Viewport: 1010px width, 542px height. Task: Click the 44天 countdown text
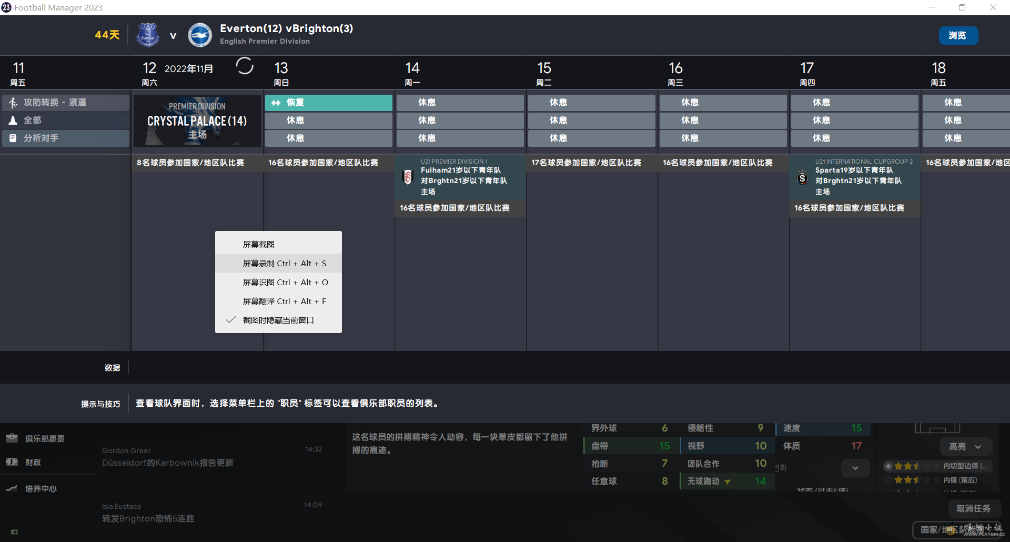(107, 35)
